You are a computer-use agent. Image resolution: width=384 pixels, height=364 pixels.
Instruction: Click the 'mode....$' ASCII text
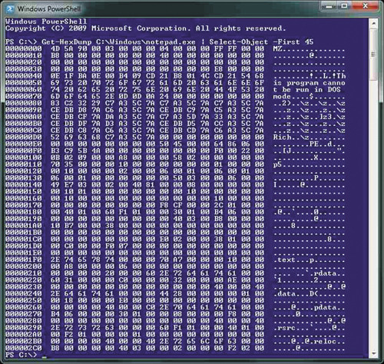coord(293,97)
